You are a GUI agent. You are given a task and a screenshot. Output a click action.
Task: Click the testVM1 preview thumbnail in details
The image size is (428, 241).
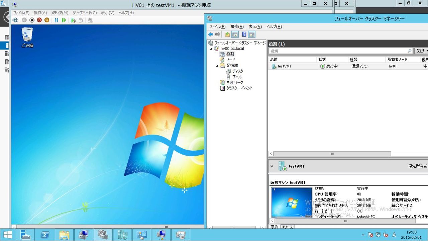(292, 203)
